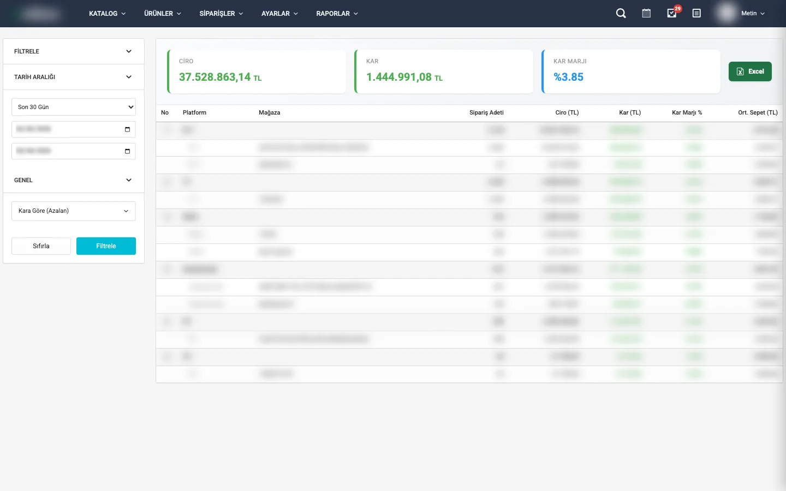Click the blurred logo in top-left

(41, 14)
